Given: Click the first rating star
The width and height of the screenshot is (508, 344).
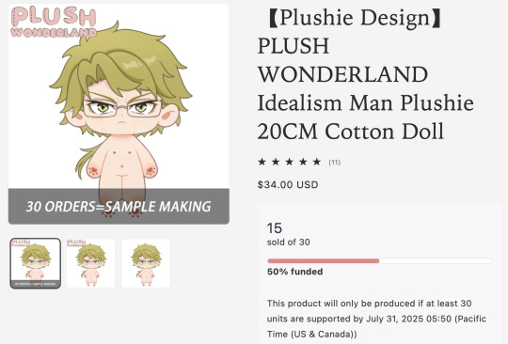Looking at the screenshot, I should 262,162.
